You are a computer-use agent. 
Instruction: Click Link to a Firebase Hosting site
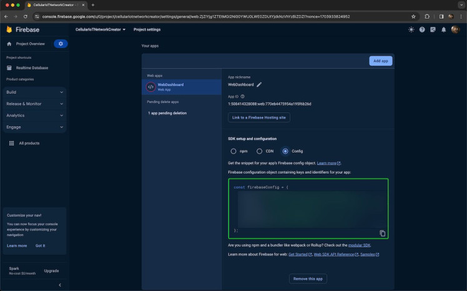coord(258,117)
